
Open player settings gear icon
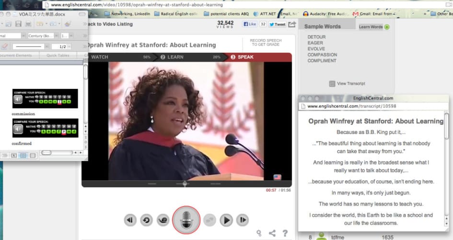(259, 233)
